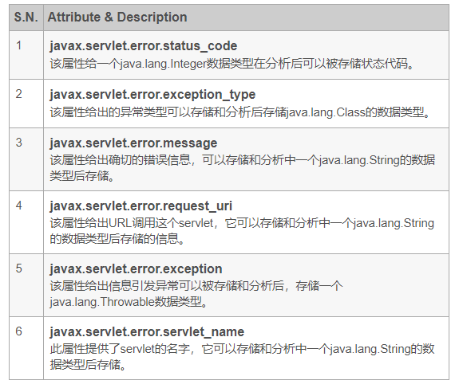Click description mentioning java.lang.Integer
Viewport: 459px width, 384px height.
pyautogui.click(x=231, y=64)
